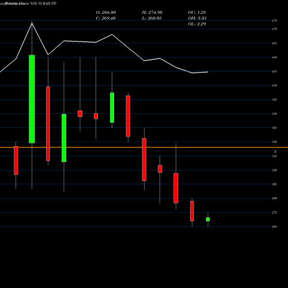Click the 410 price axis label

(274, 85)
